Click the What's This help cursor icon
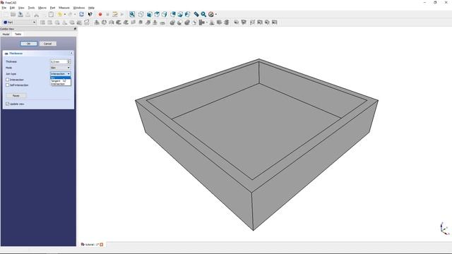Viewport: 452px width, 254px height. [x=90, y=14]
